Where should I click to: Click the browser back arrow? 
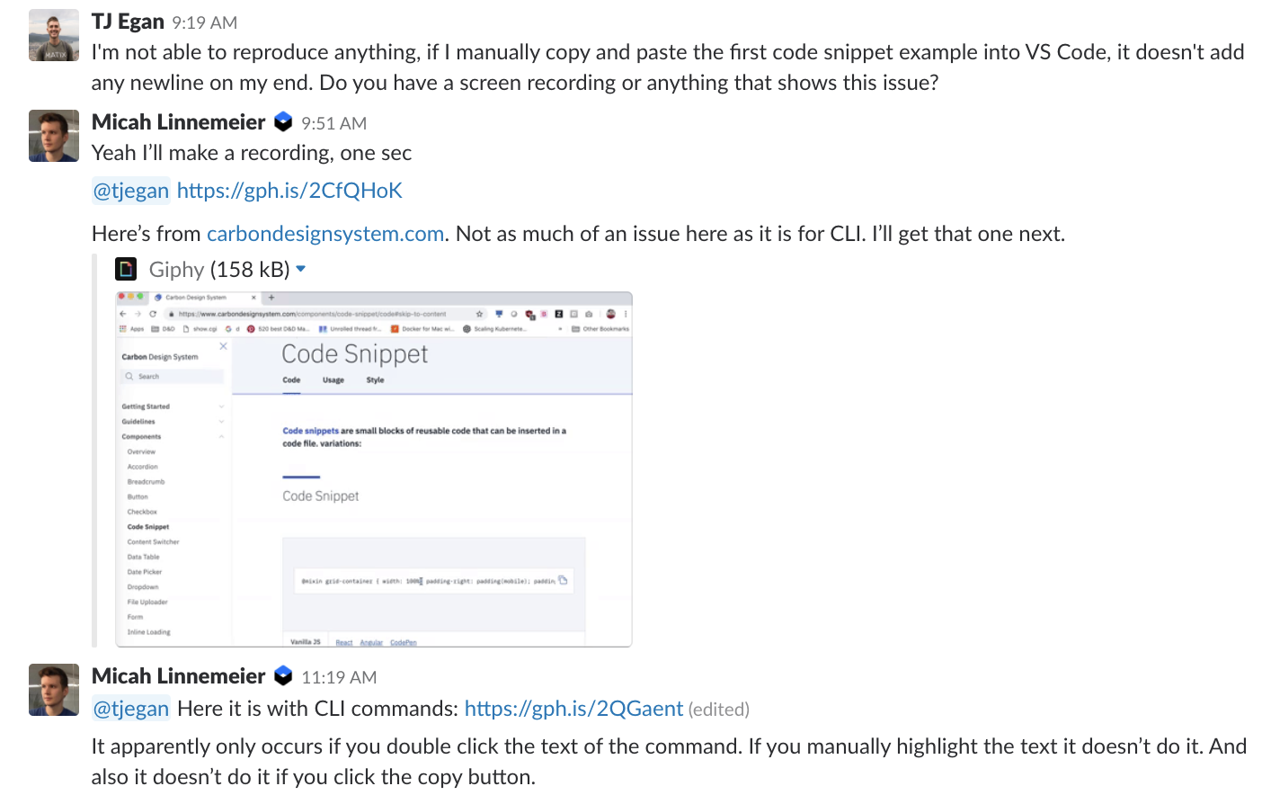point(123,314)
